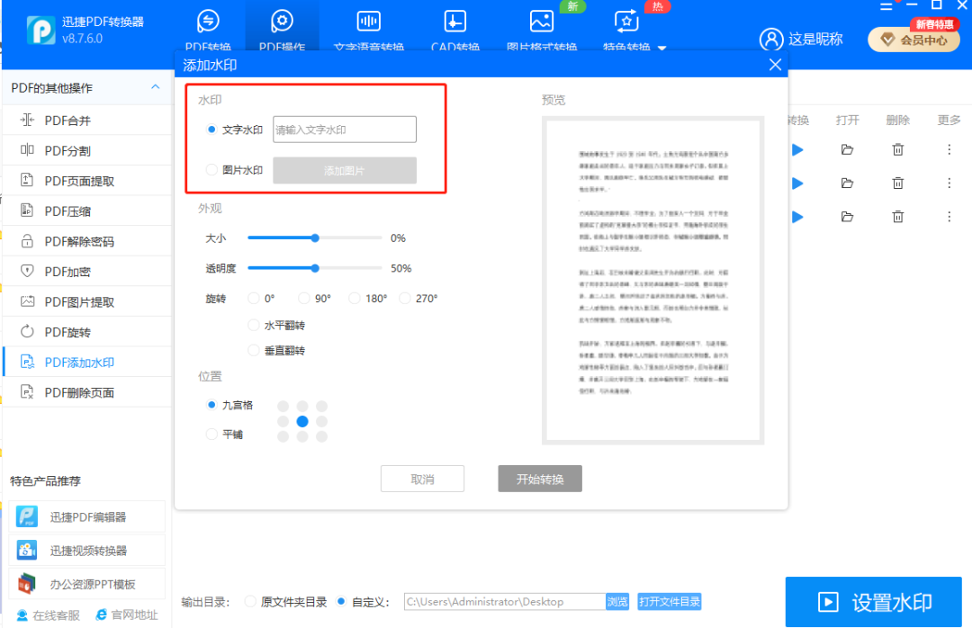Open 文字语音转换 tool icon
This screenshot has height=628, width=972.
point(369,21)
